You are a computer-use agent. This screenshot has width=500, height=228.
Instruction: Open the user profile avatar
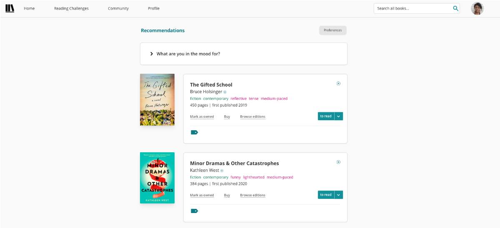point(477,8)
